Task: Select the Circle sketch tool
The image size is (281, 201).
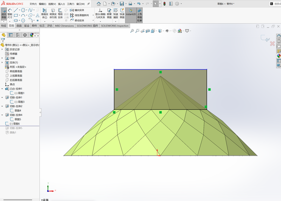Action: [x=23, y=10]
